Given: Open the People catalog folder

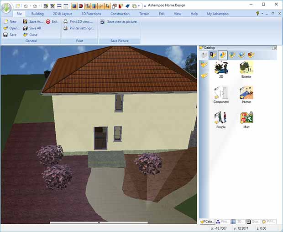Looking at the screenshot, I should tap(221, 120).
